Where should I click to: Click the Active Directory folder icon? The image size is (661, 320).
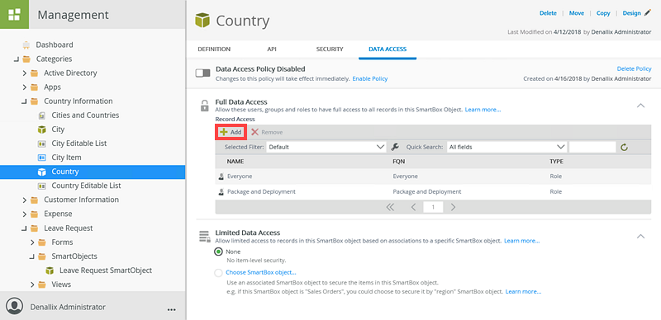click(34, 73)
